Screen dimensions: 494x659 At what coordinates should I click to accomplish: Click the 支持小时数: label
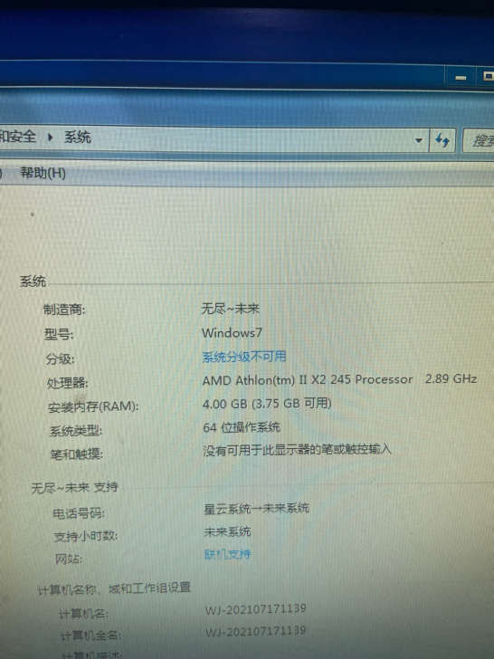86,536
